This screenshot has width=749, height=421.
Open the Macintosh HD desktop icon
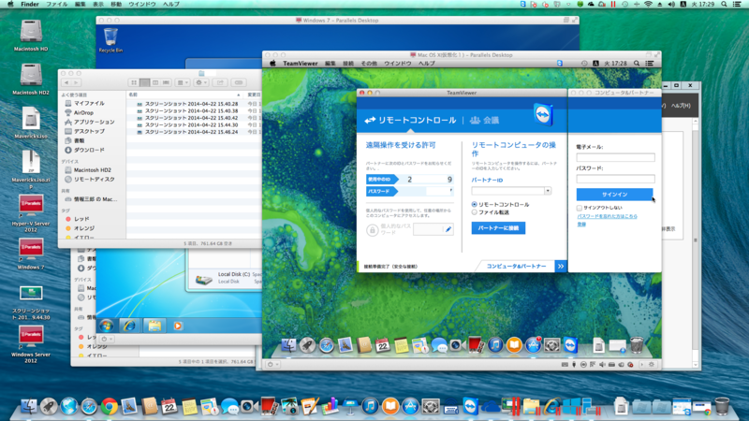(31, 35)
